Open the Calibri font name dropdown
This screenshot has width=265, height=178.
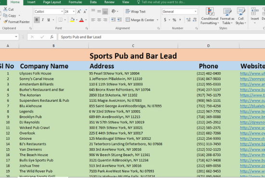(62, 12)
